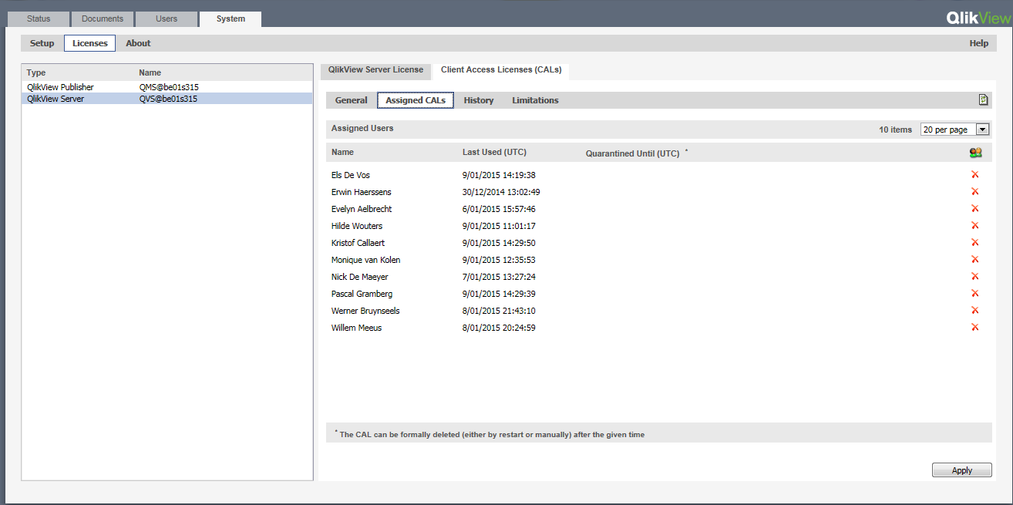Open the Setup sub-tab
1013x505 pixels.
pyautogui.click(x=42, y=43)
